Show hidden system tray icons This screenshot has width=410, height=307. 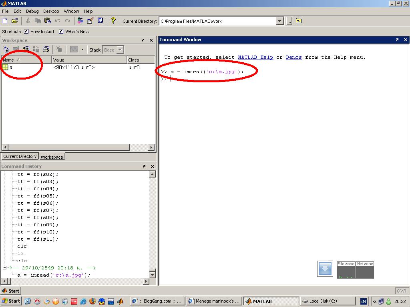374,301
